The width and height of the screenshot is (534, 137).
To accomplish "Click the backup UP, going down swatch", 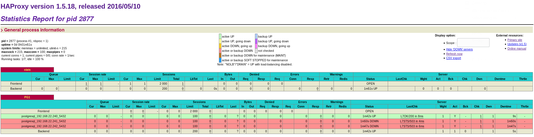I will coord(256,41).
